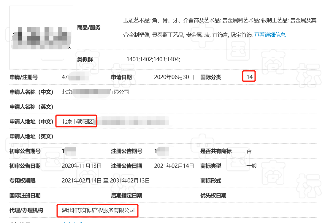This screenshot has width=325, height=223.
Task: Open the 查看详细信息 link
Action: (270, 35)
